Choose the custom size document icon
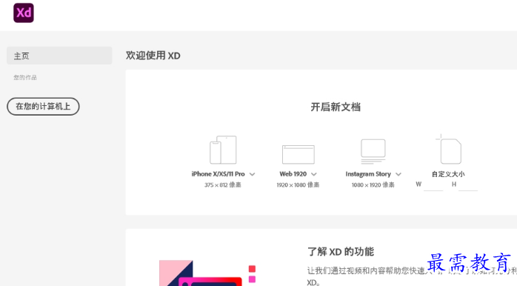 click(x=449, y=149)
